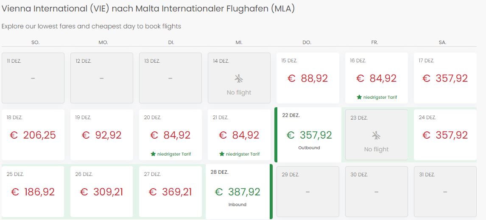Click the green star under 20 Dez. fare
The image size is (486, 220).
[153, 154]
